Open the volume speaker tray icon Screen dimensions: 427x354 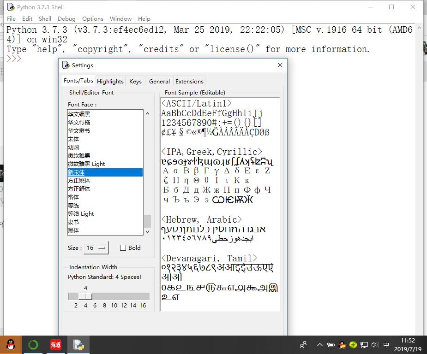pos(375,345)
